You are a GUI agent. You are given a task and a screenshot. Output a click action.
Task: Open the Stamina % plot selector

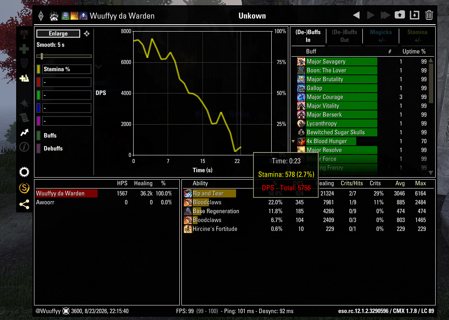[67, 69]
